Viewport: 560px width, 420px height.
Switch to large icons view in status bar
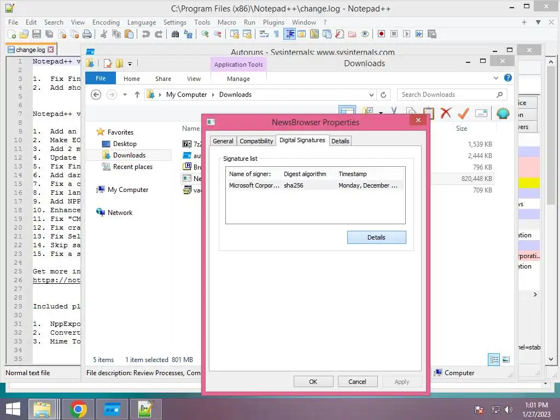(506, 360)
